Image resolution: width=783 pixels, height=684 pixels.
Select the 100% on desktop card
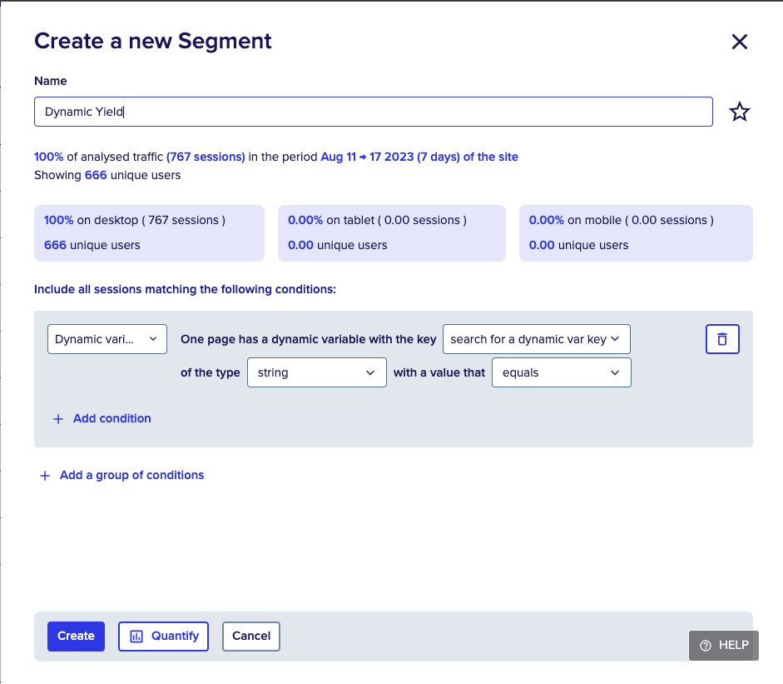coord(149,233)
